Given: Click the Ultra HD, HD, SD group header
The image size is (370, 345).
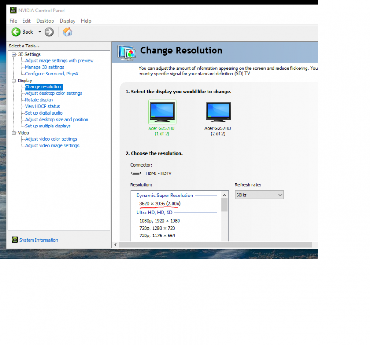Looking at the screenshot, I should pos(154,213).
